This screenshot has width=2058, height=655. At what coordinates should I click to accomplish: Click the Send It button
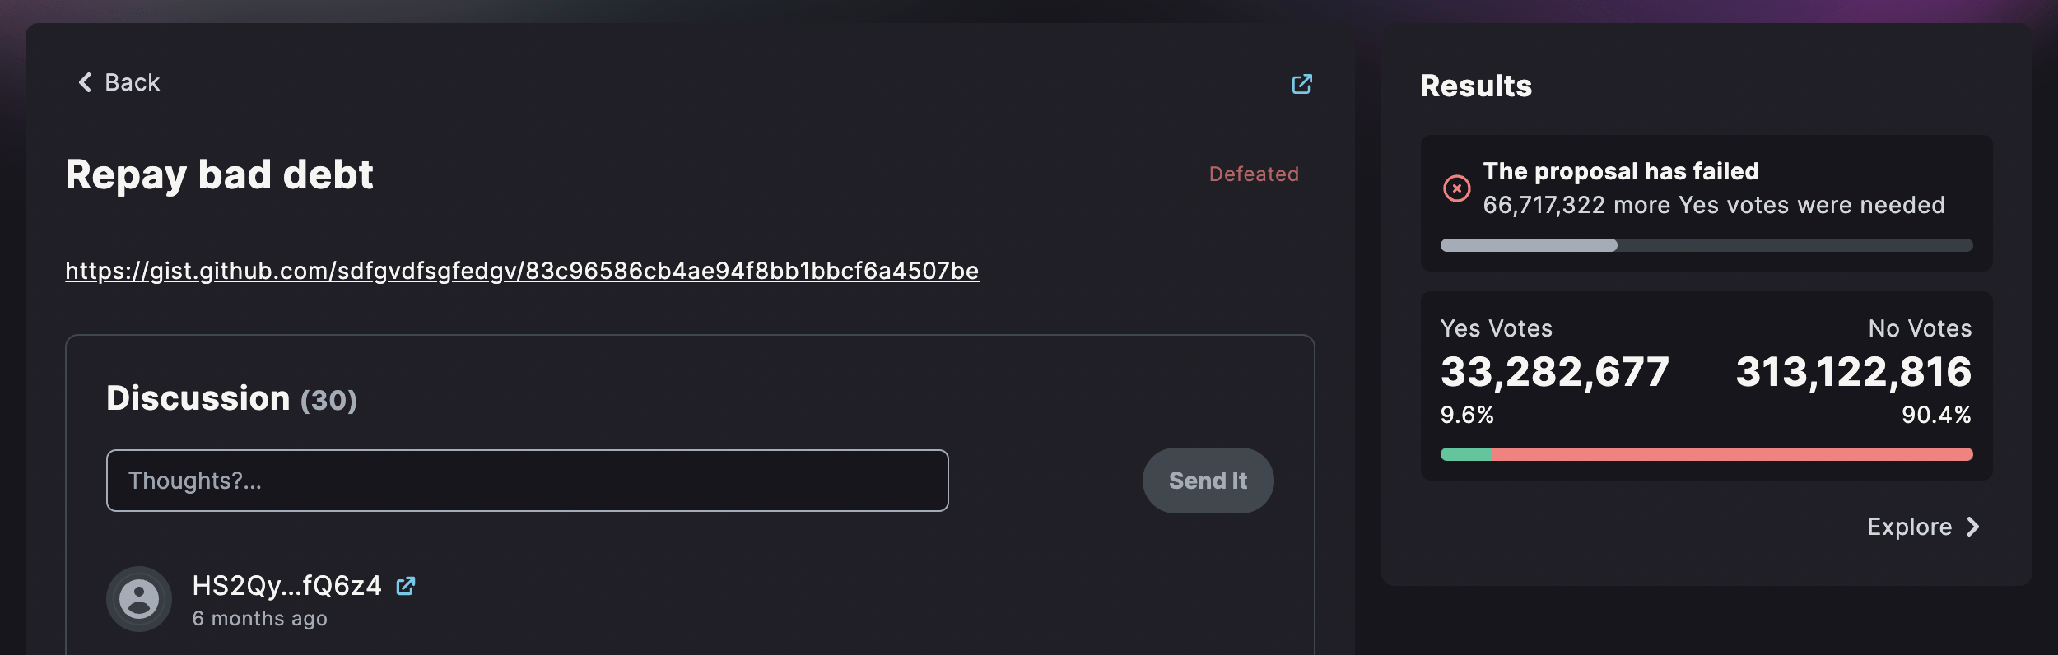(x=1208, y=481)
